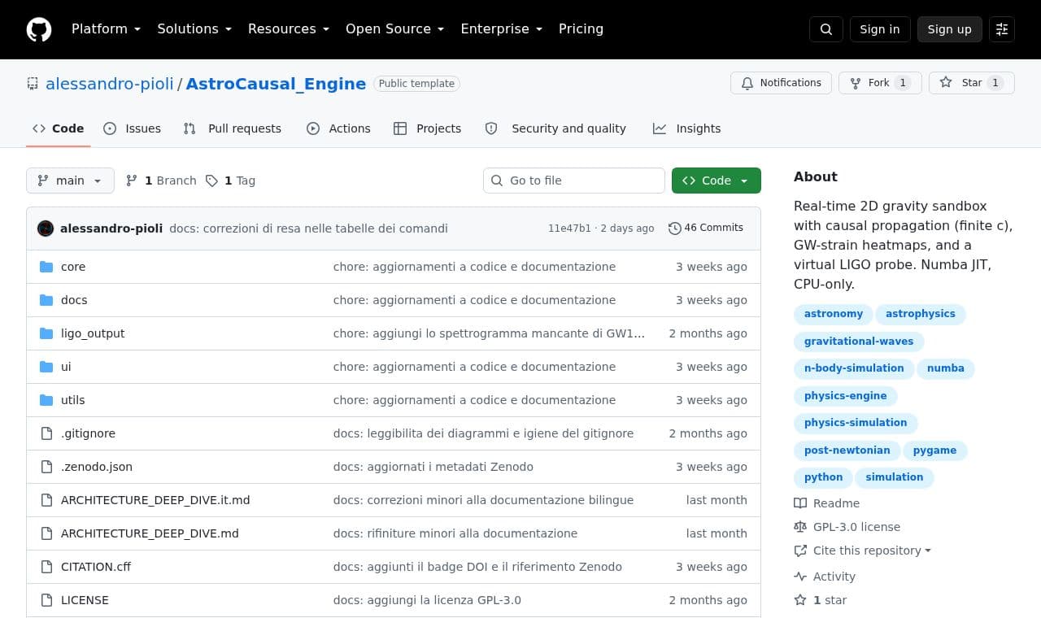This screenshot has height=618, width=1041.
Task: Click the Sign up button
Action: 950,29
